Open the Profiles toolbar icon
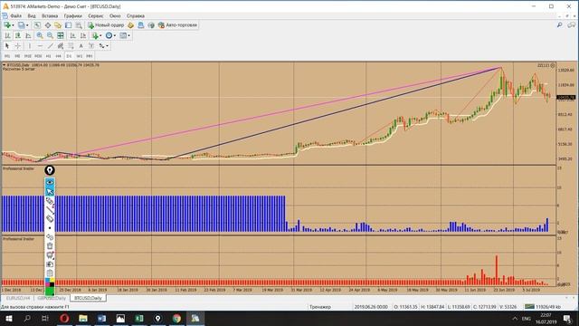Viewport: 579px width, 326px height. 22,24
